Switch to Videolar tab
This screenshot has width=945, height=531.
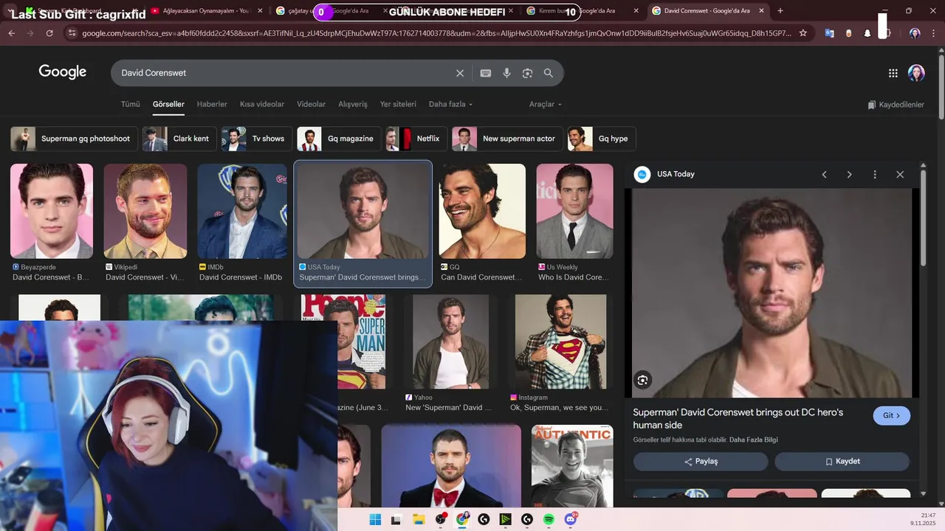pyautogui.click(x=311, y=104)
